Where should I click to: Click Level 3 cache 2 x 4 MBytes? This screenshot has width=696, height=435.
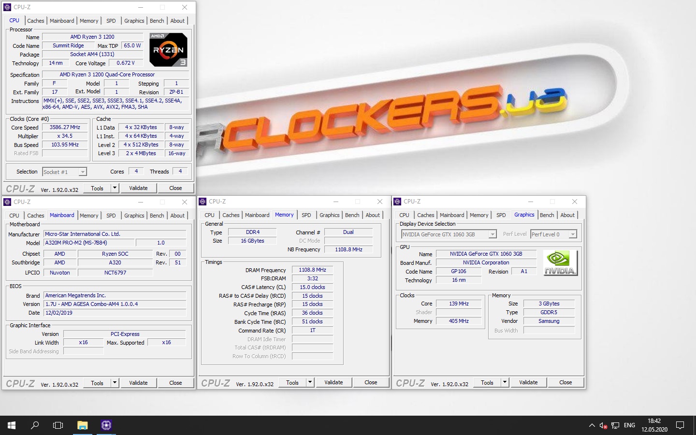pyautogui.click(x=141, y=153)
